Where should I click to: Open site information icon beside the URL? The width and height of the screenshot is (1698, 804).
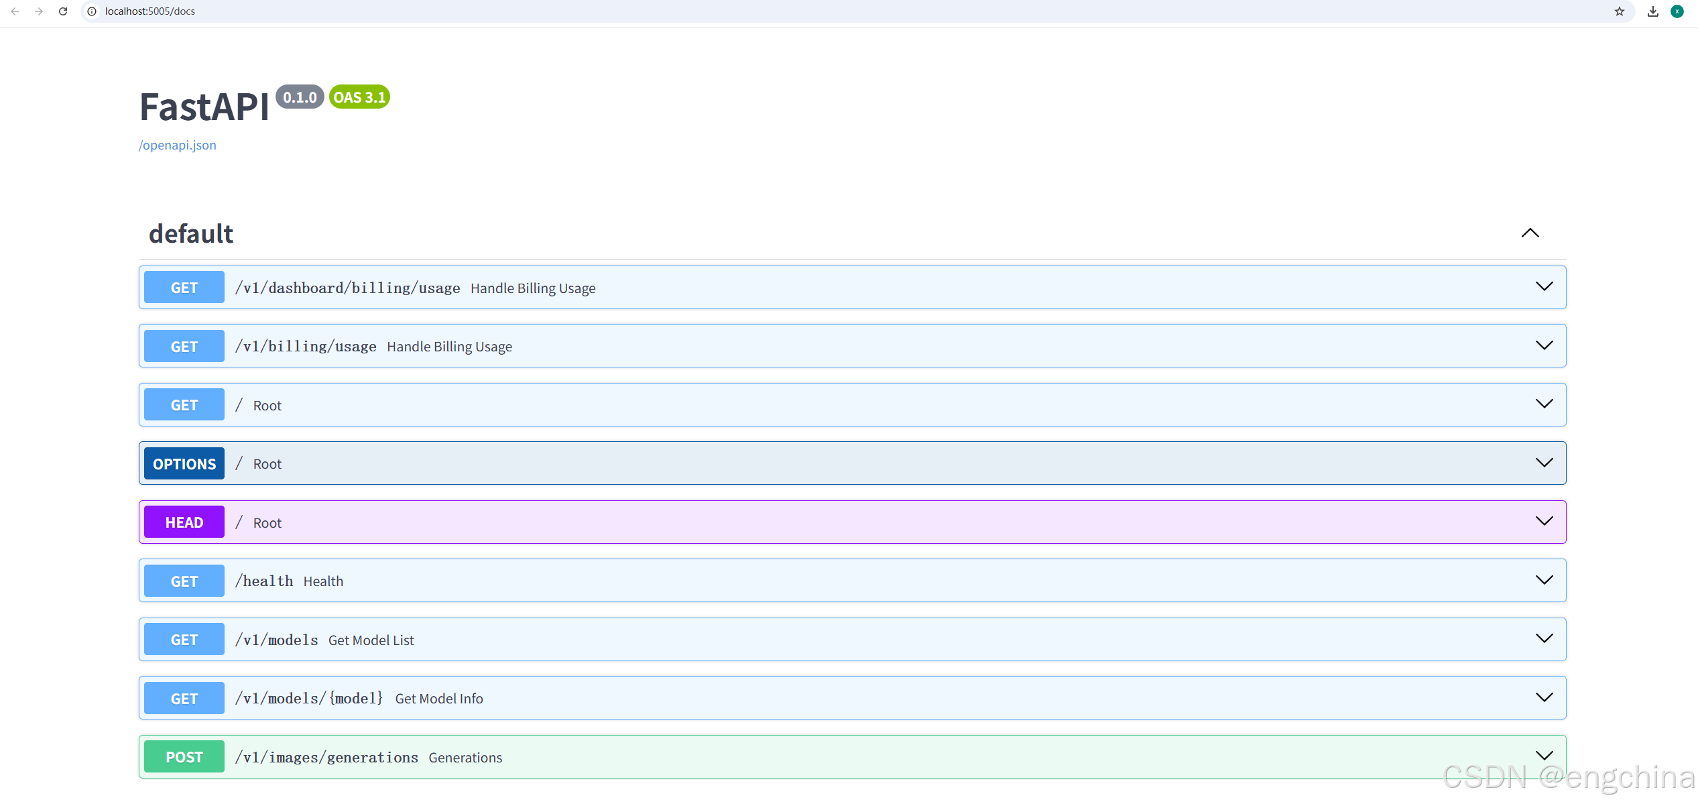[x=92, y=11]
